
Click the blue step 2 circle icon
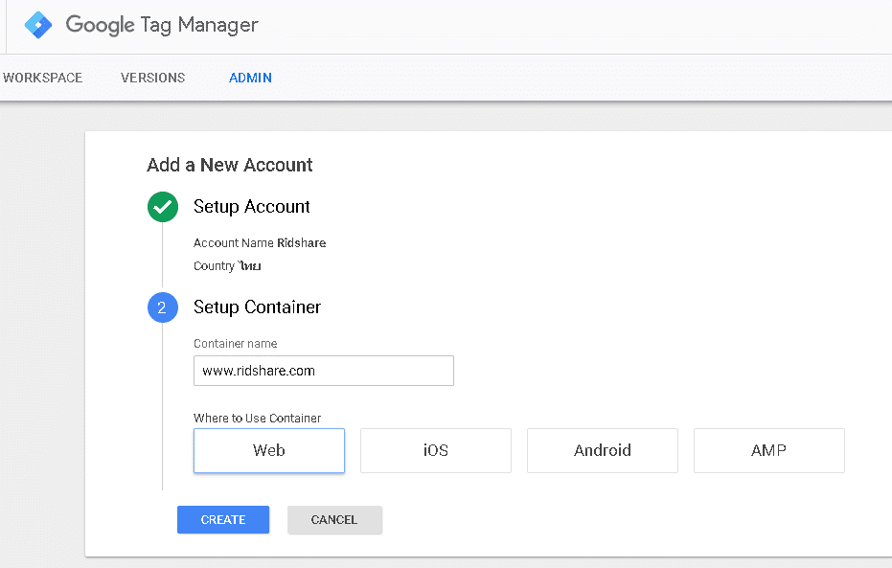(163, 307)
